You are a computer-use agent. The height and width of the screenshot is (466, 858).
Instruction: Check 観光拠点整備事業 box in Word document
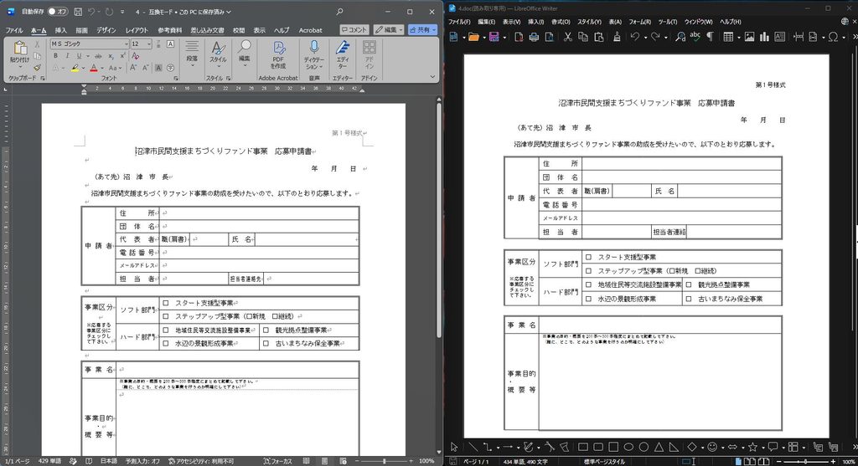coord(266,330)
